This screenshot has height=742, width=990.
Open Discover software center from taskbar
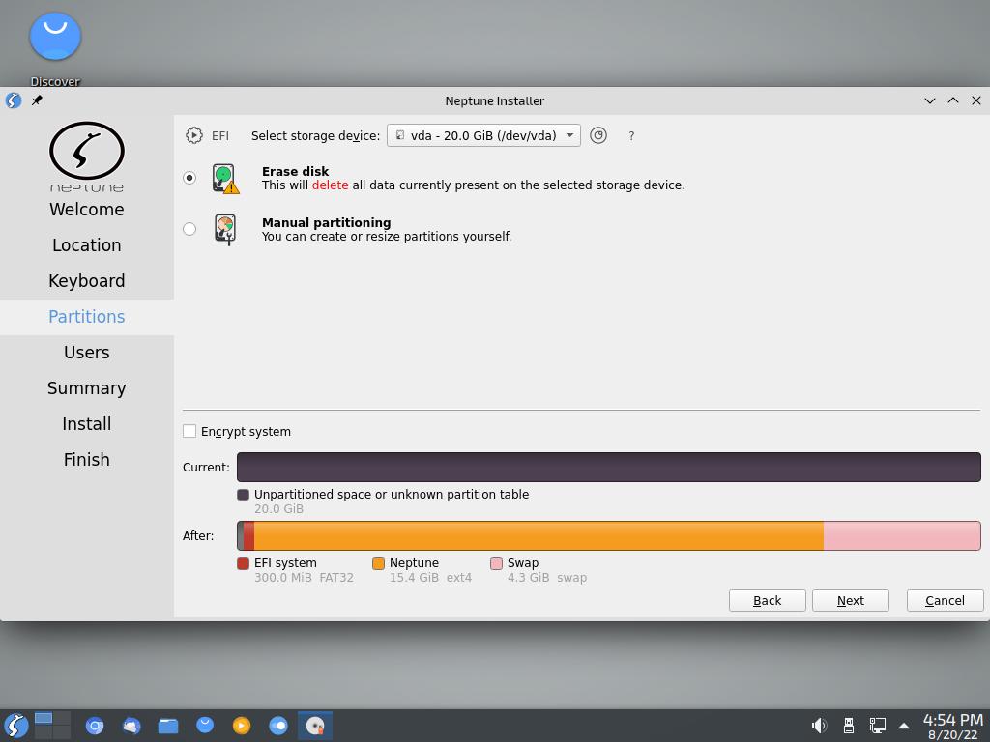(x=205, y=726)
